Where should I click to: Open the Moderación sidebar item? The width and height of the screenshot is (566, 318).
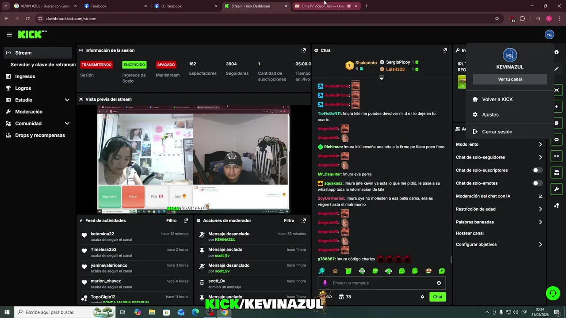click(37, 112)
